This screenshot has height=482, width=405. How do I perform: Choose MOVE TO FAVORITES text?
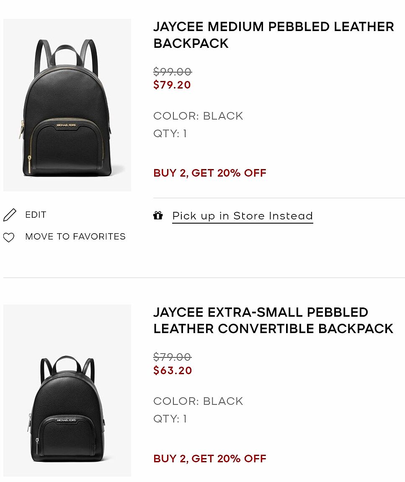[x=75, y=237]
